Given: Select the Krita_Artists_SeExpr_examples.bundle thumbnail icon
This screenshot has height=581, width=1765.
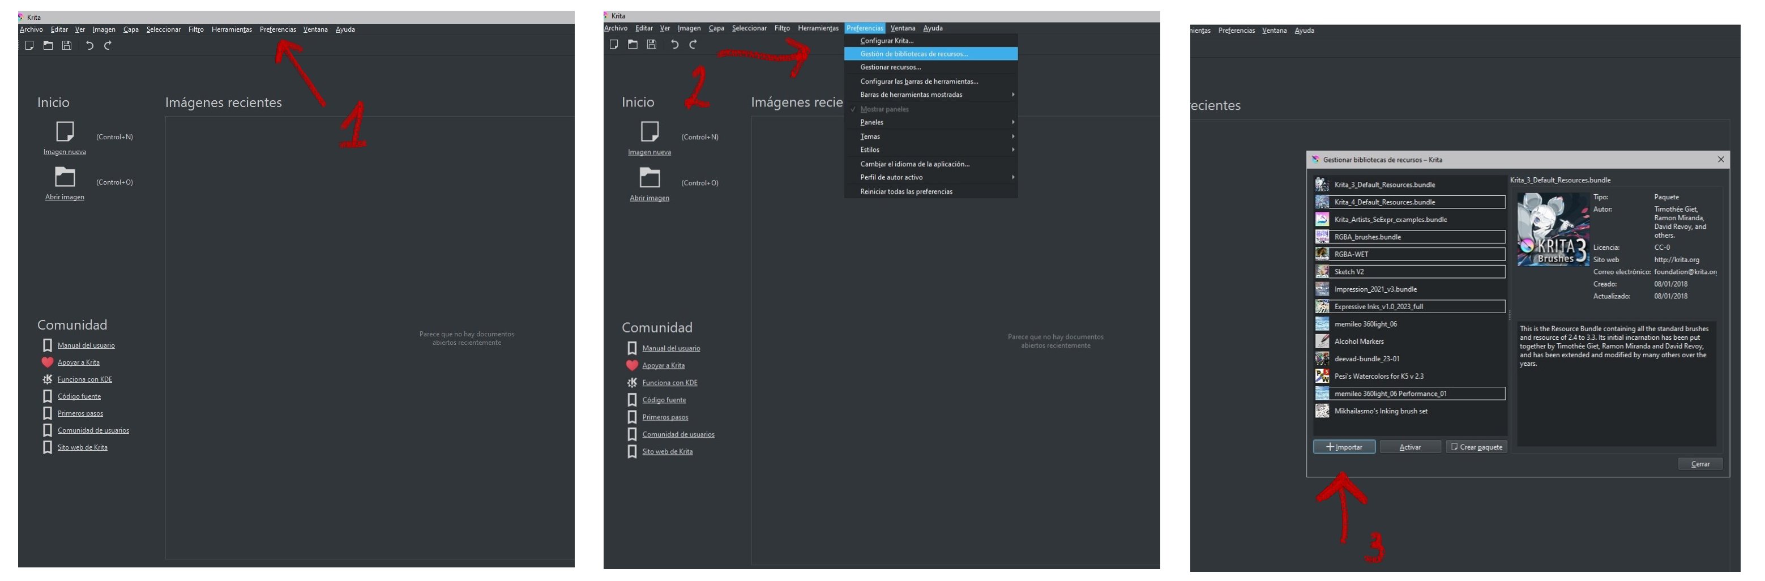Looking at the screenshot, I should click(x=1322, y=219).
